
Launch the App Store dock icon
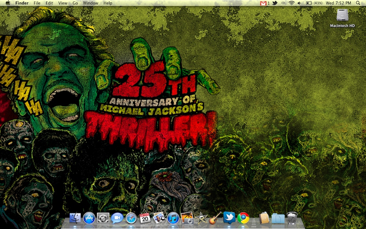[89, 218]
